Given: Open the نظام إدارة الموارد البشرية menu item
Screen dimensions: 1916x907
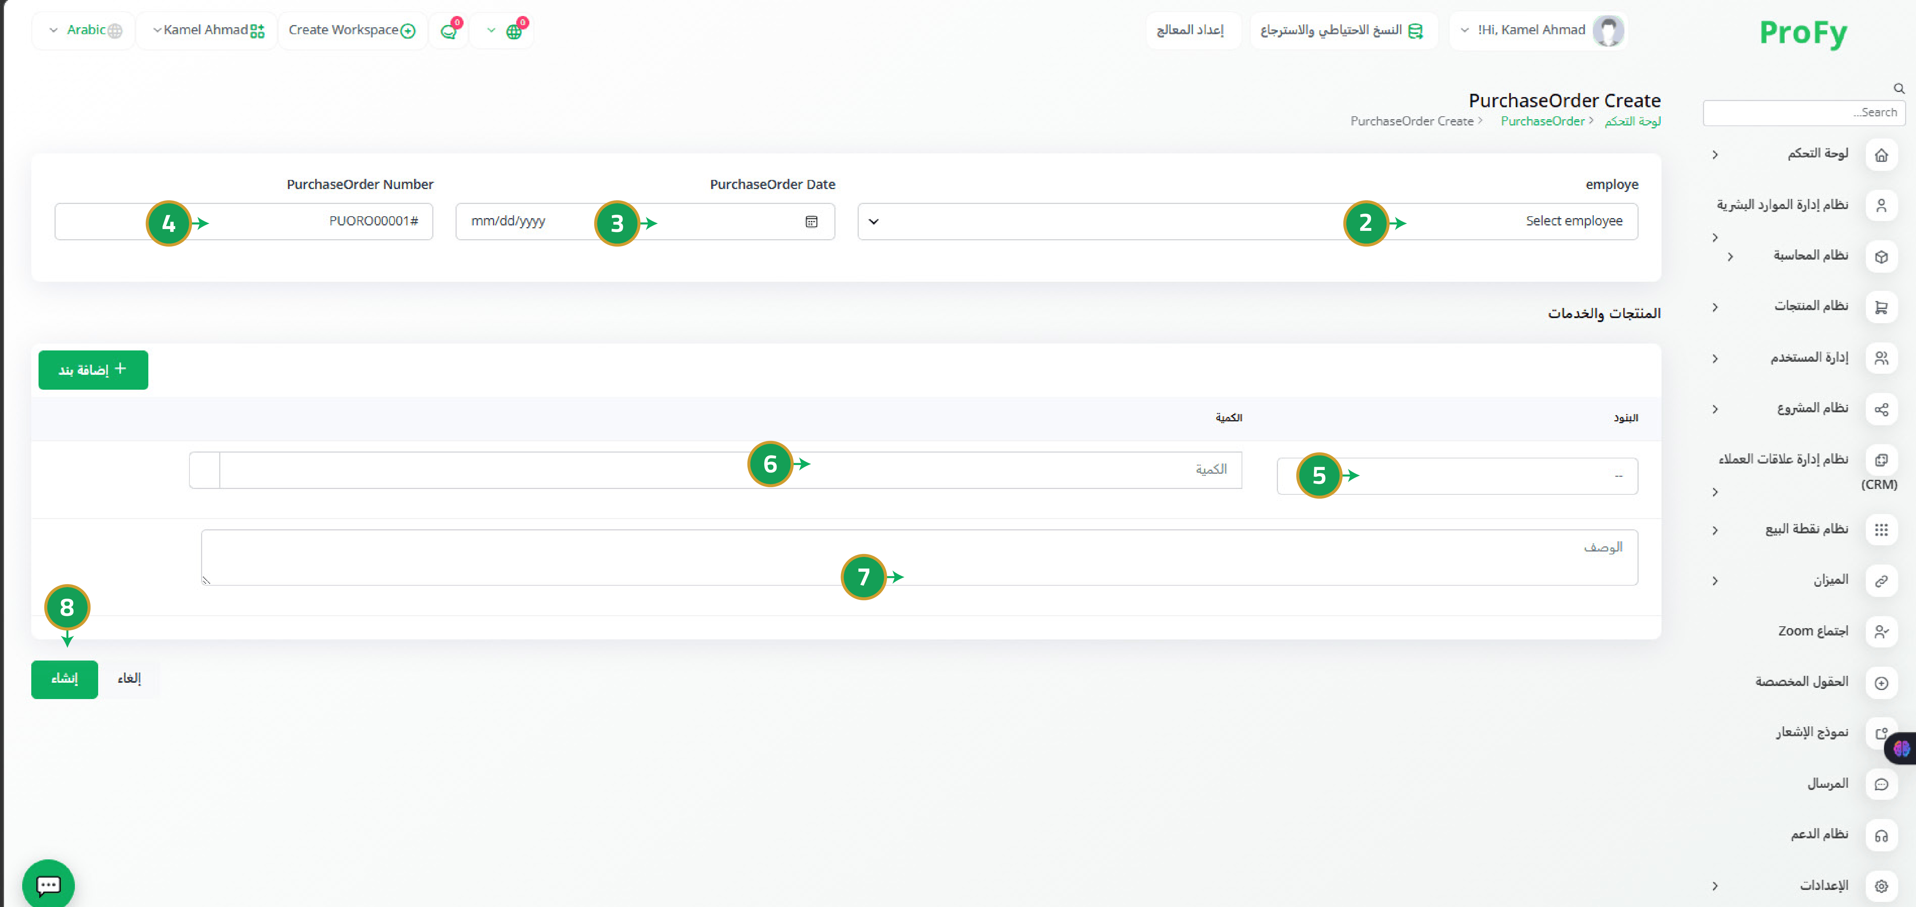Looking at the screenshot, I should pos(1782,204).
